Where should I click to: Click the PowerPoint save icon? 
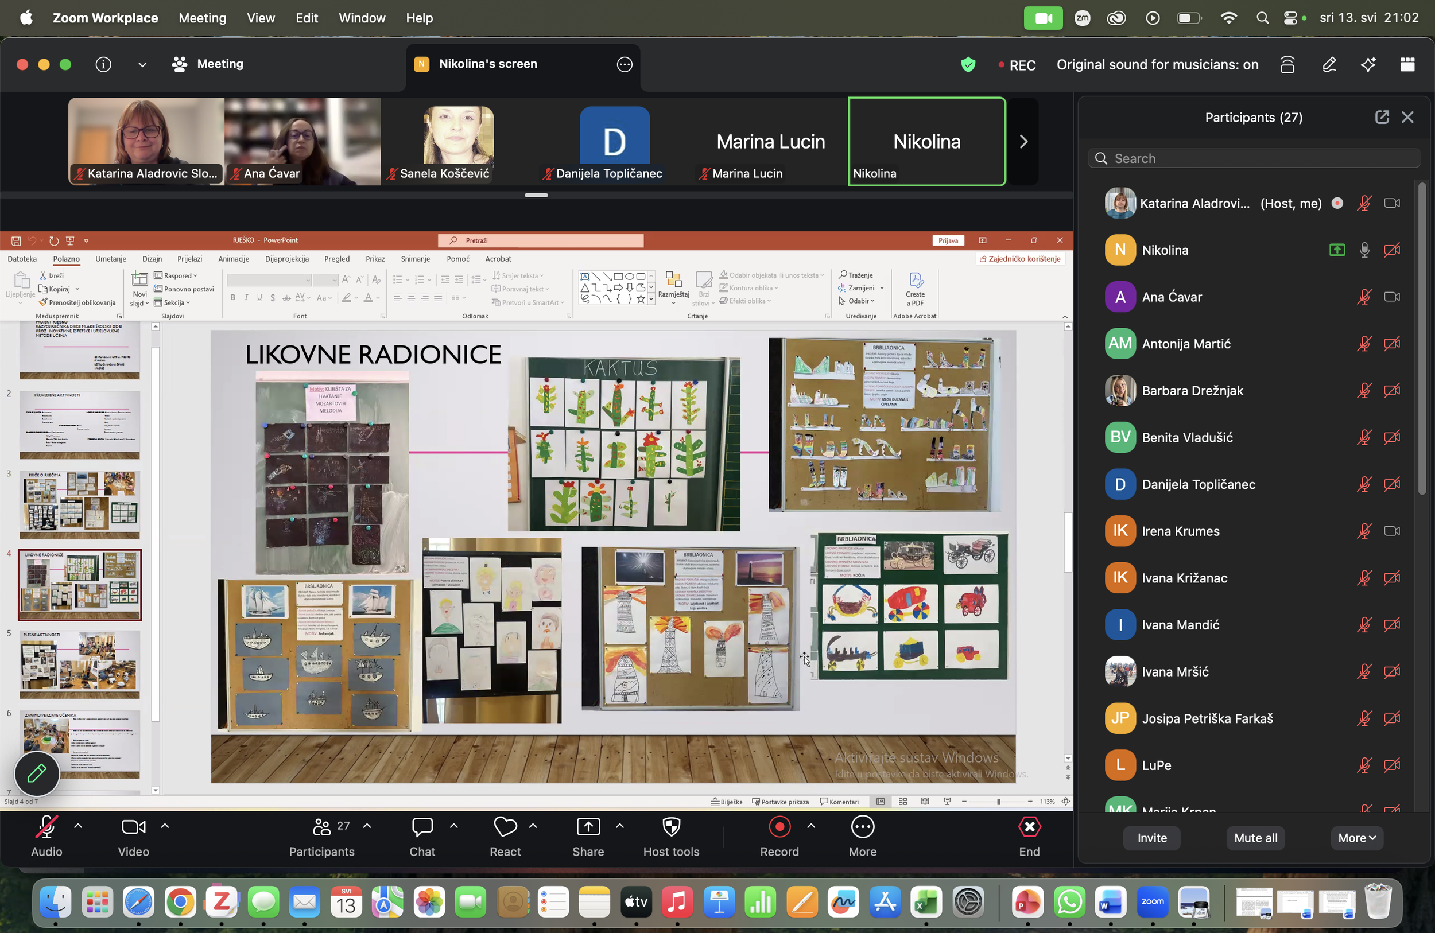coord(16,240)
